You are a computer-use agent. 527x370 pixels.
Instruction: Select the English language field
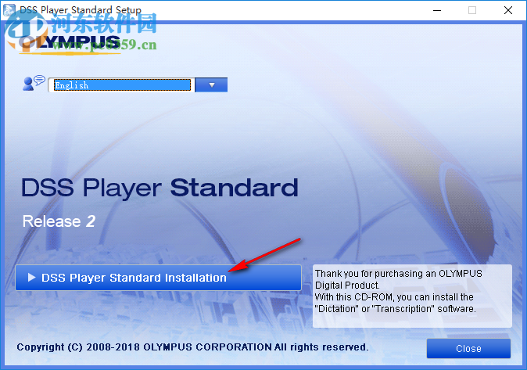pyautogui.click(x=121, y=84)
